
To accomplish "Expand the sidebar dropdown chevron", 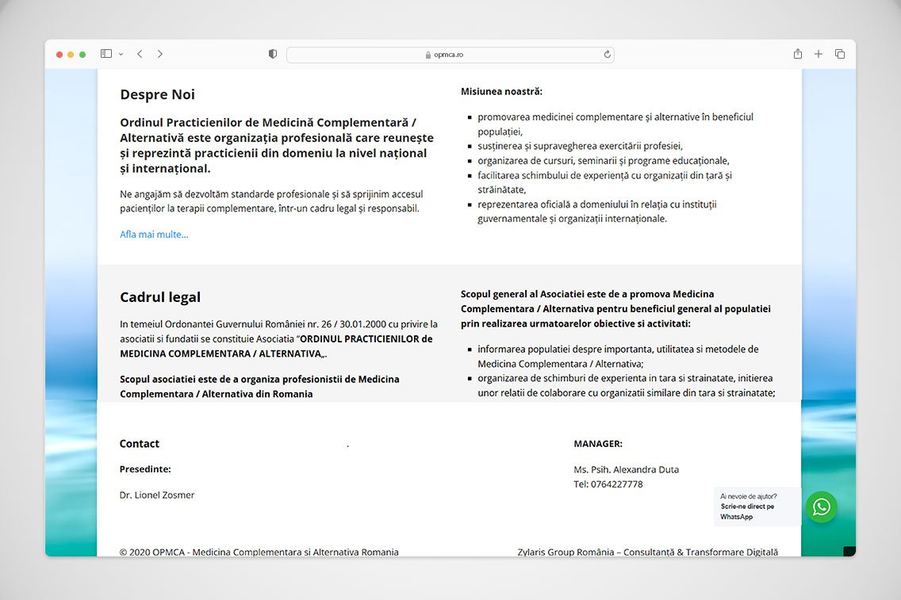I will pos(121,54).
